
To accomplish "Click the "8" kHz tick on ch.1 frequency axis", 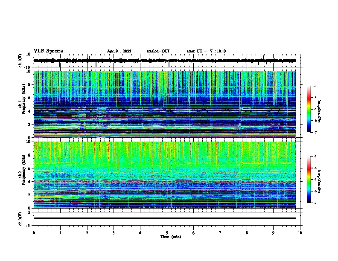I will point(29,84).
